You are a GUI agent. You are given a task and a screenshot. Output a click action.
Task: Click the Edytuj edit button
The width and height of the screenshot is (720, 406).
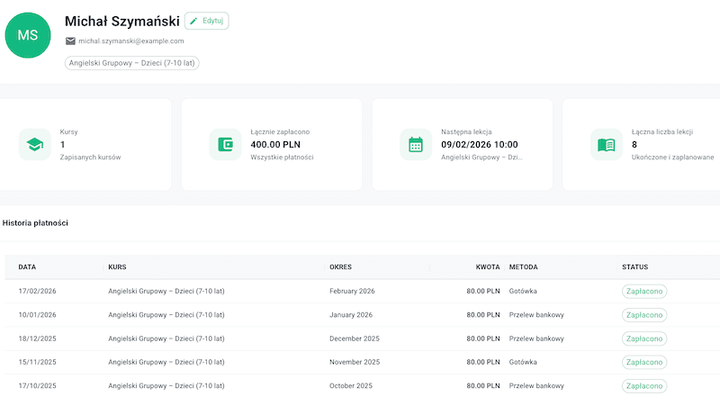click(x=207, y=21)
